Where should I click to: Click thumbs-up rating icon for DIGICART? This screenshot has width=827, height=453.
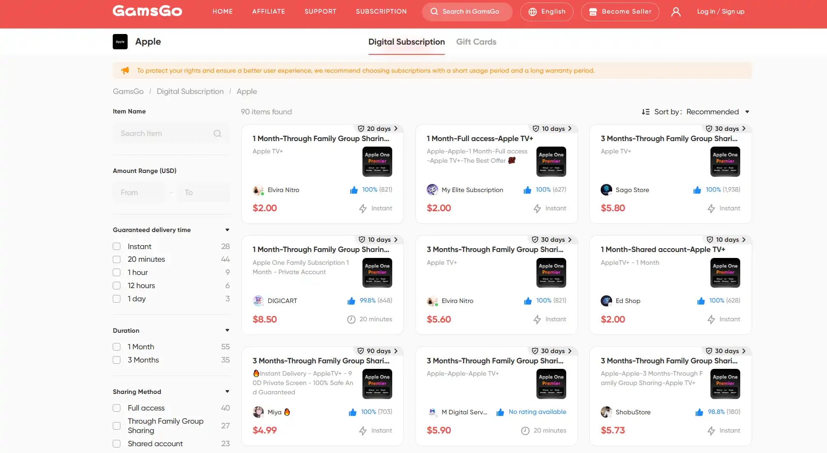click(351, 301)
